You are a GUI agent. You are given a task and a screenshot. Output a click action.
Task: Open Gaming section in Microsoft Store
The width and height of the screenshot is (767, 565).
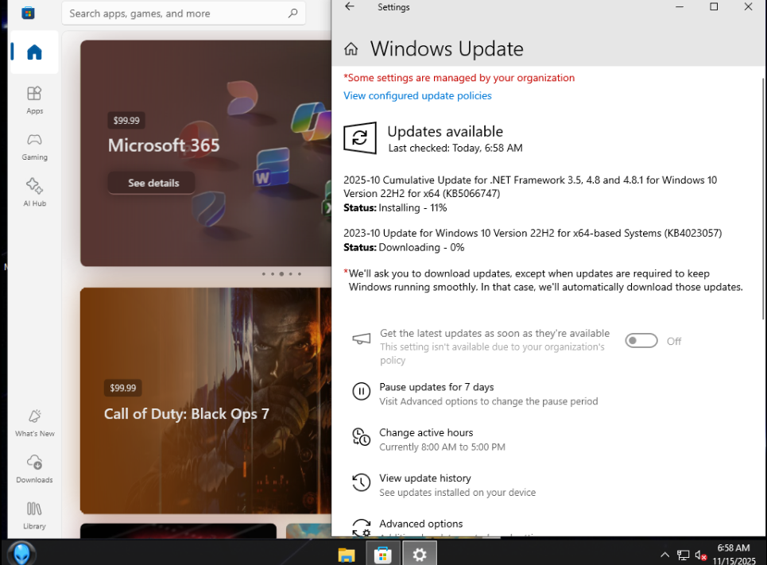(x=34, y=147)
